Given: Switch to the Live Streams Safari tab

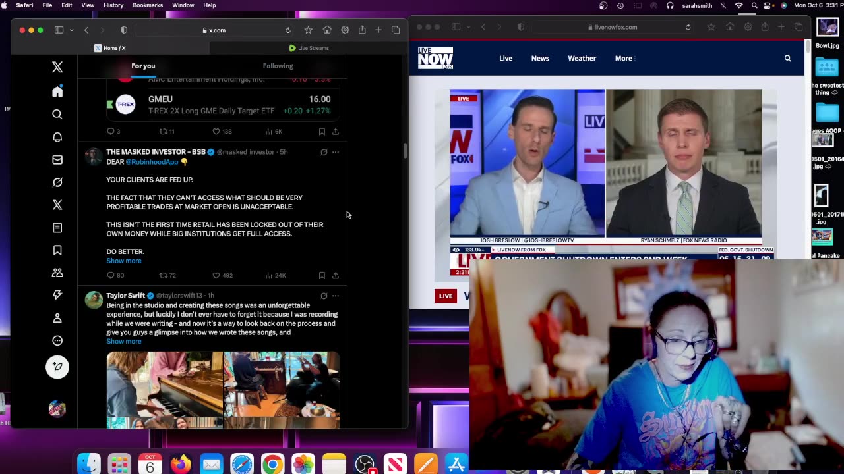Looking at the screenshot, I should click(309, 48).
